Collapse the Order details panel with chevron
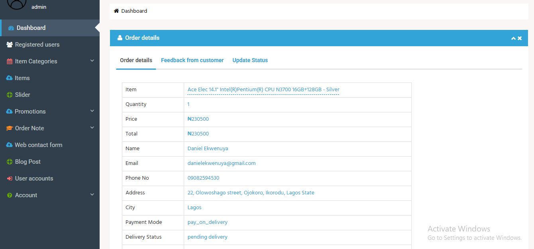 513,38
